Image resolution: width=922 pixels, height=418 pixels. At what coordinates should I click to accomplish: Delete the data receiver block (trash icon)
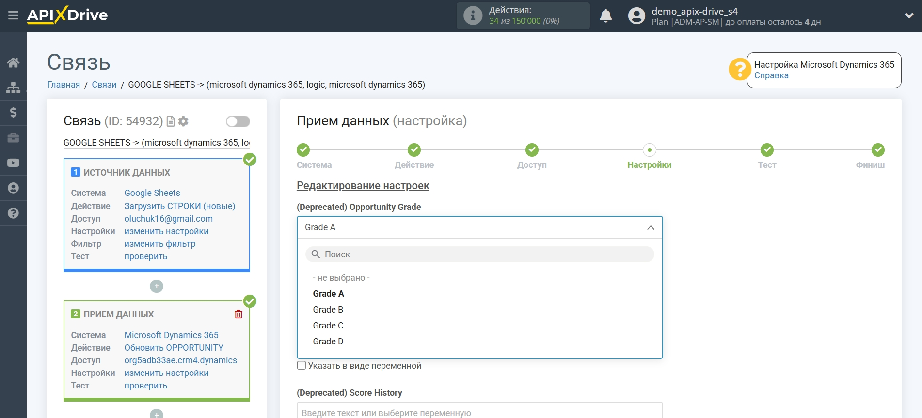[238, 314]
